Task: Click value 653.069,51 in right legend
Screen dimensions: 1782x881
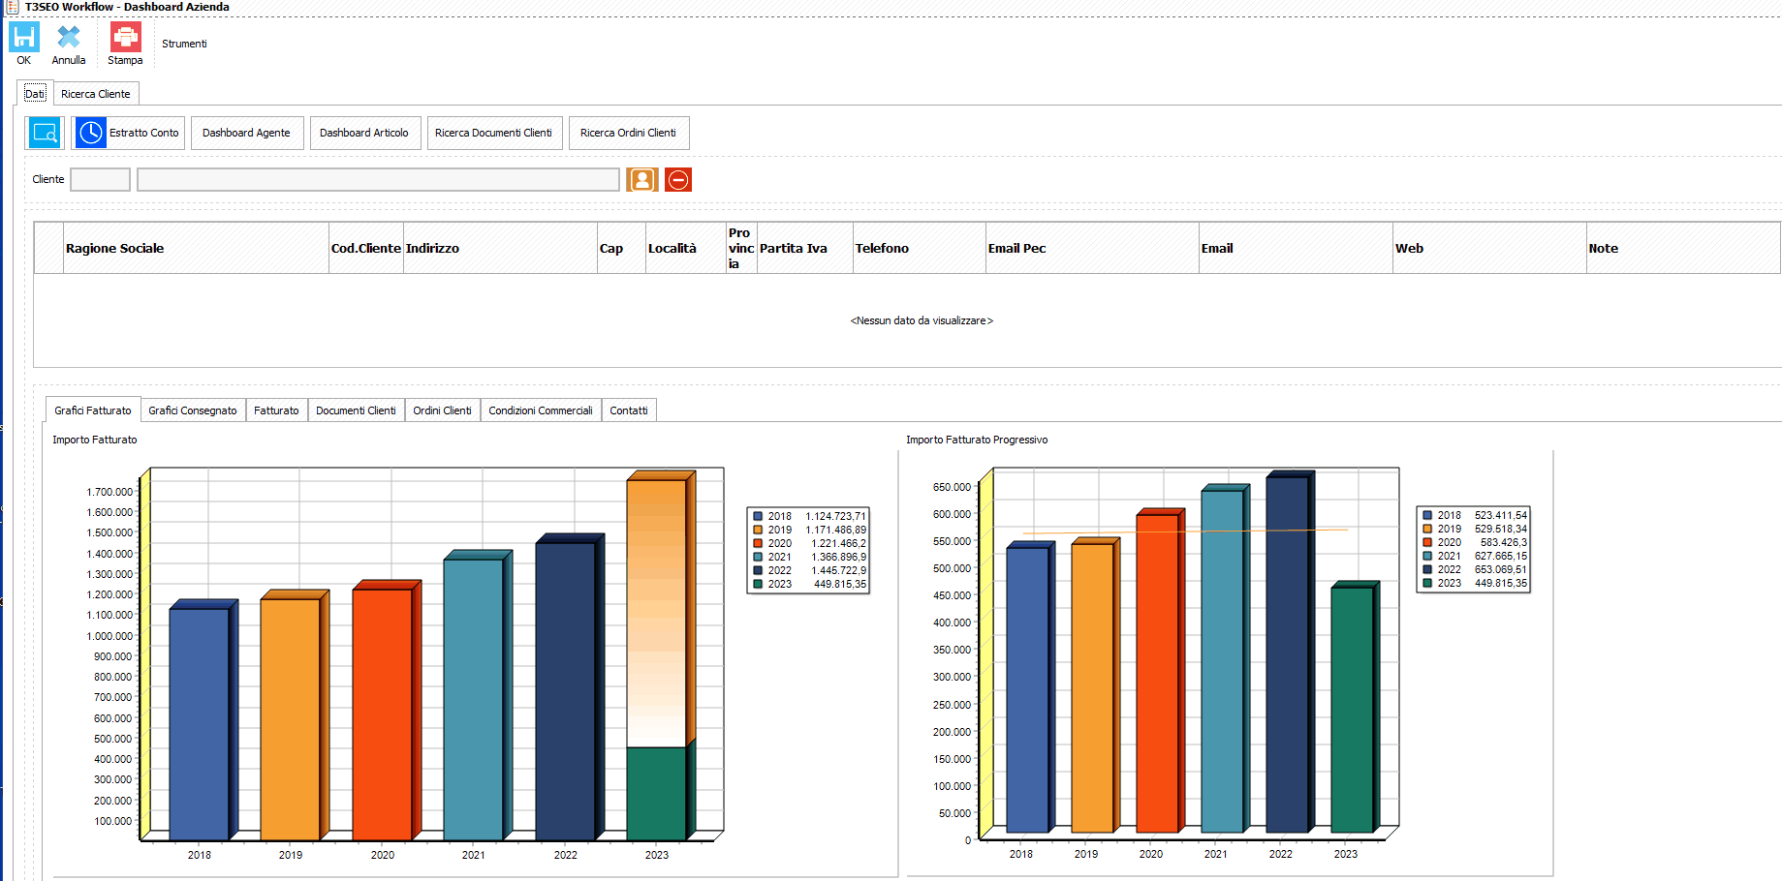Action: point(1501,569)
